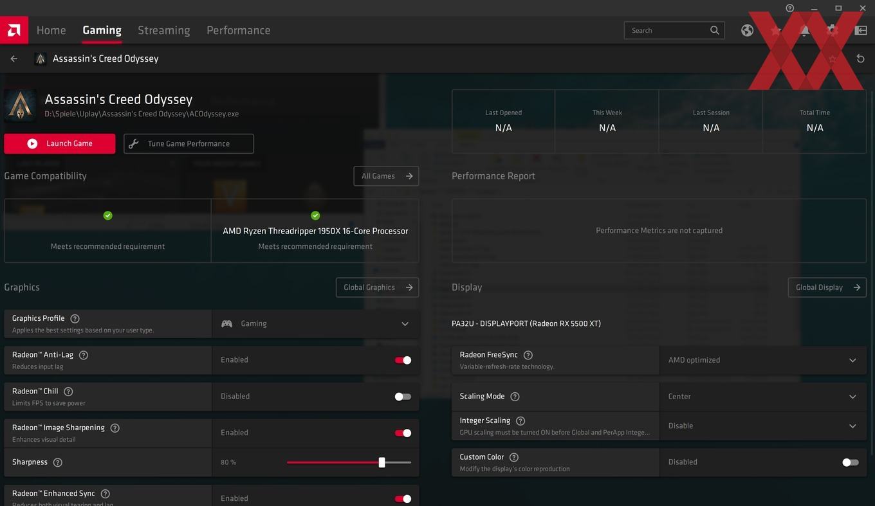This screenshot has height=506, width=875.
Task: Click help icon next to Custom Color
Action: click(x=513, y=458)
